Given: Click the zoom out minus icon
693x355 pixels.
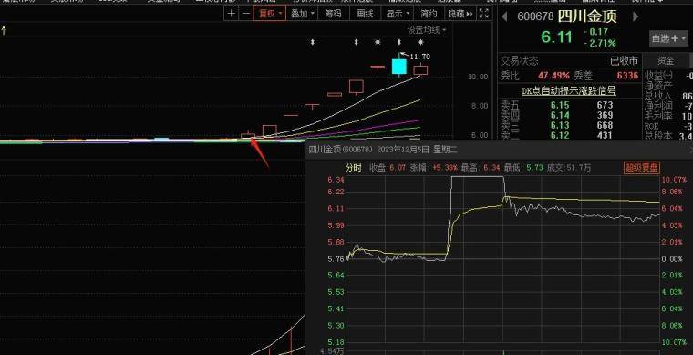Looking at the screenshot, I should pos(246,14).
